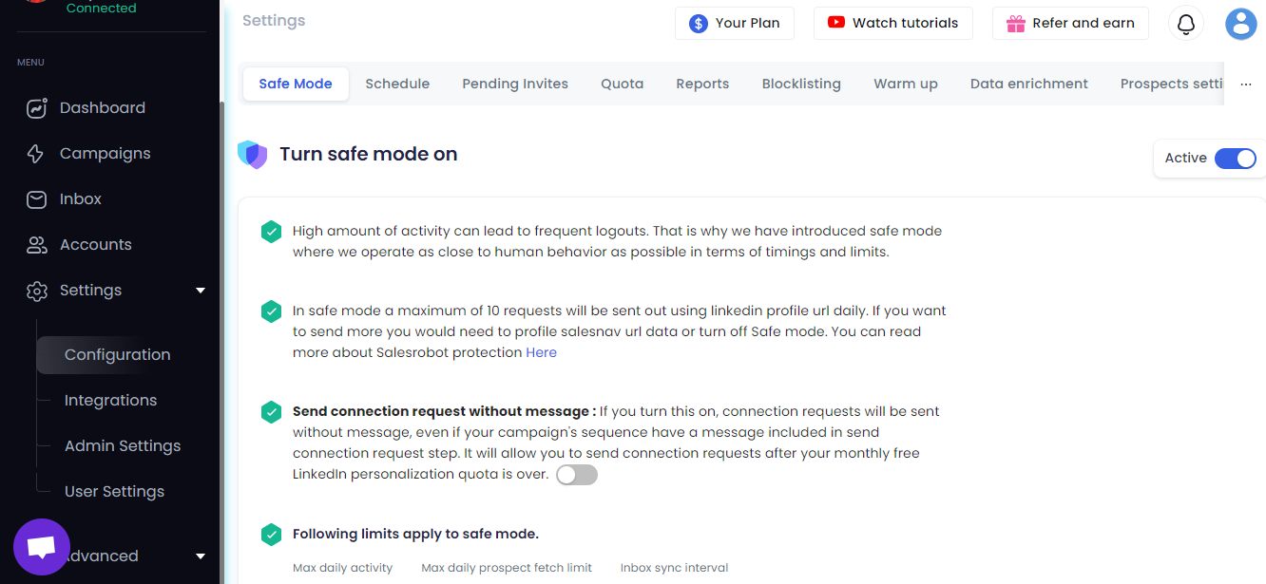Click the Accounts icon in the sidebar
Screen dimensions: 1266x584
click(x=36, y=244)
